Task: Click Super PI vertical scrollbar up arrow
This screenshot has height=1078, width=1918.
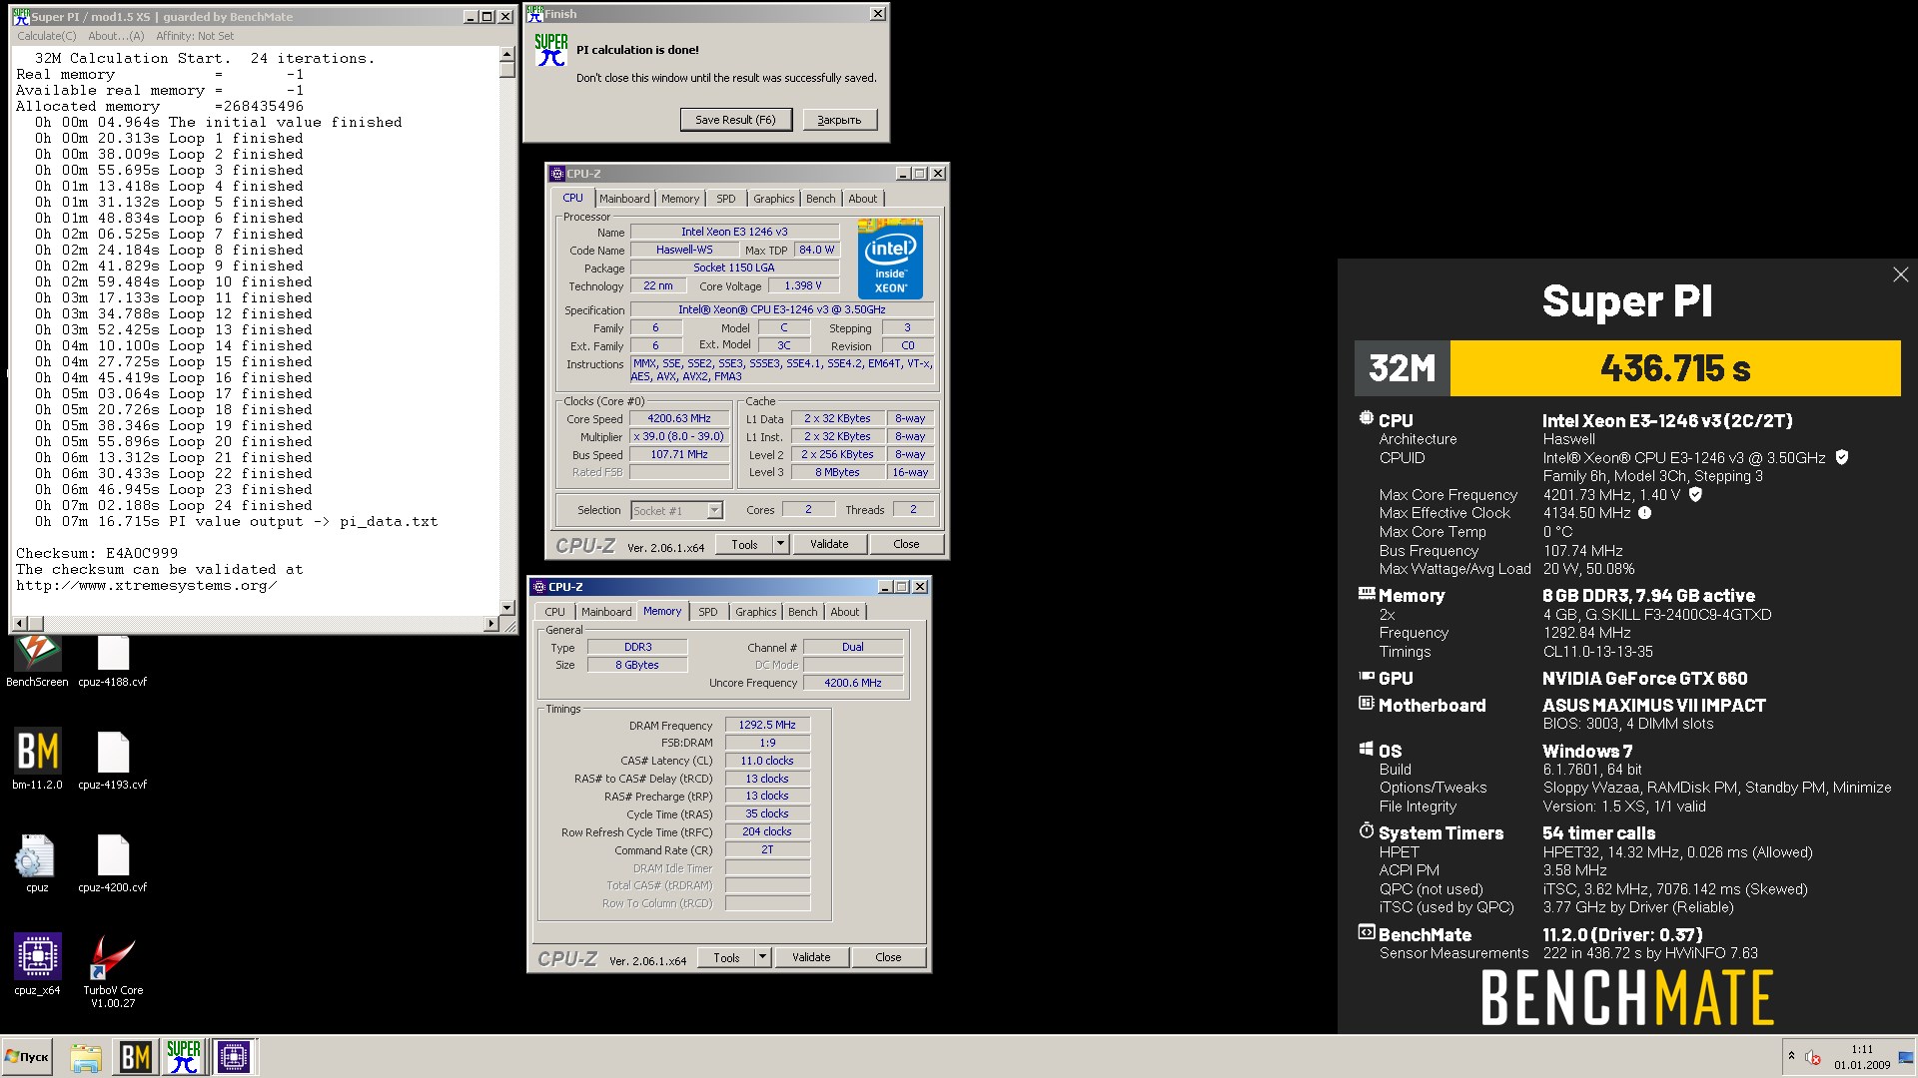Action: tap(506, 53)
